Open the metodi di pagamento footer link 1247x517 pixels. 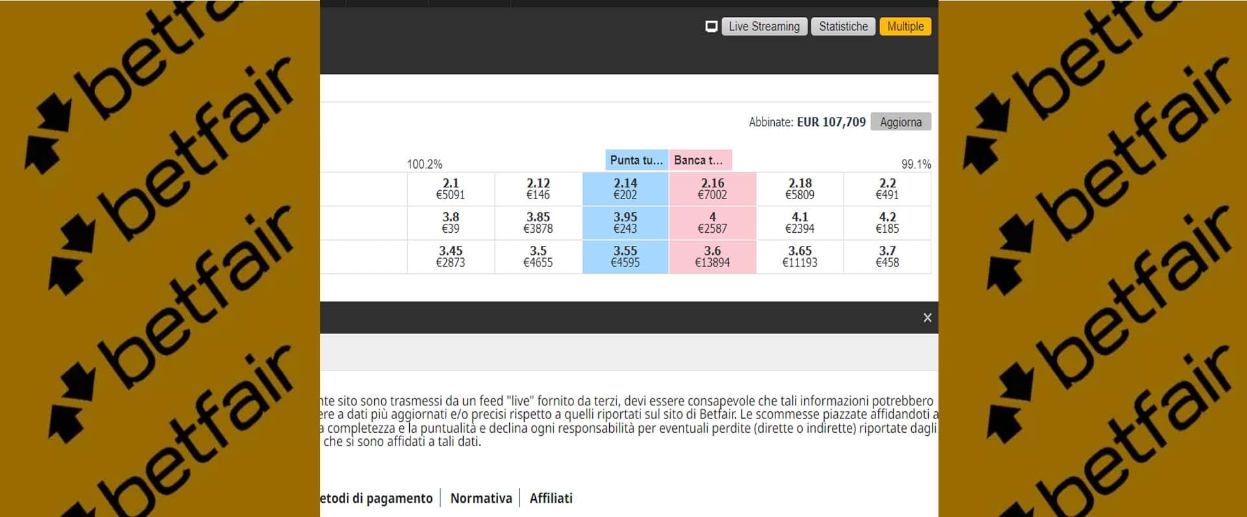pos(377,498)
